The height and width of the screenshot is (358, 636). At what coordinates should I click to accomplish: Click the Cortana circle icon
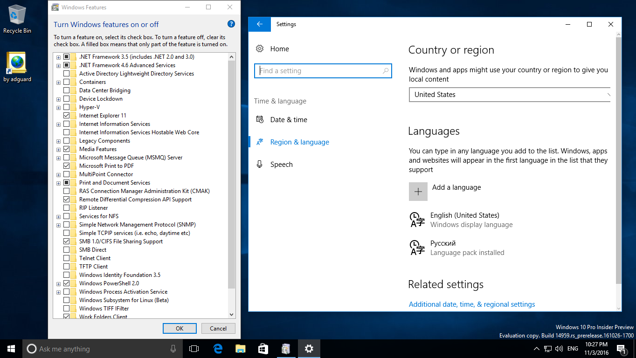click(x=31, y=349)
